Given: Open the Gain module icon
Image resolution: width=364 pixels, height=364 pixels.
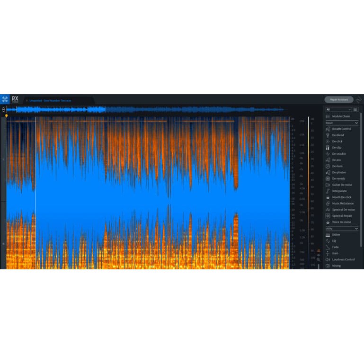Looking at the screenshot, I should coord(328,253).
